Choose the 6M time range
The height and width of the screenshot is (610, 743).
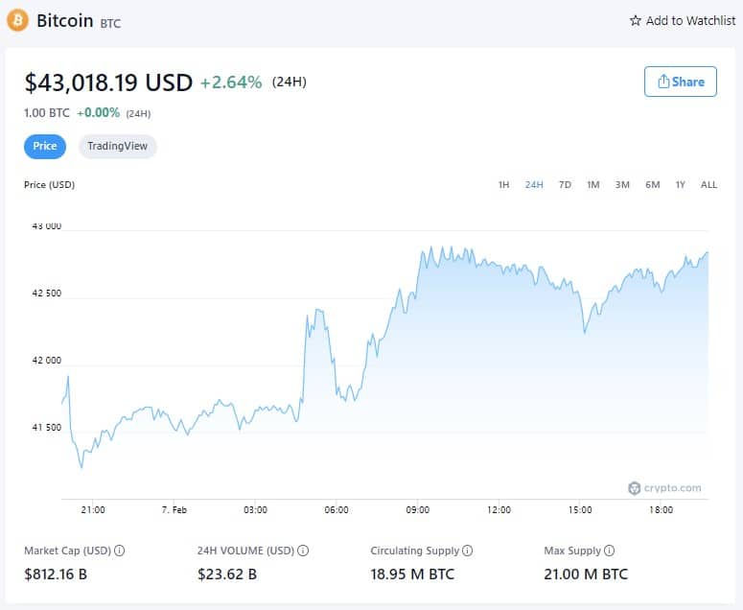[x=653, y=185]
